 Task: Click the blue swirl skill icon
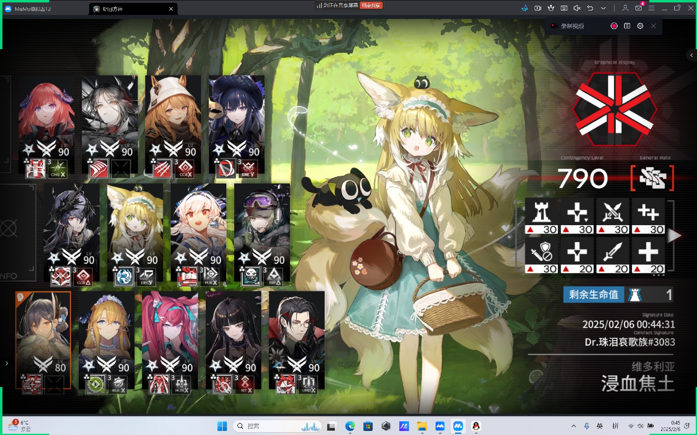(123, 277)
